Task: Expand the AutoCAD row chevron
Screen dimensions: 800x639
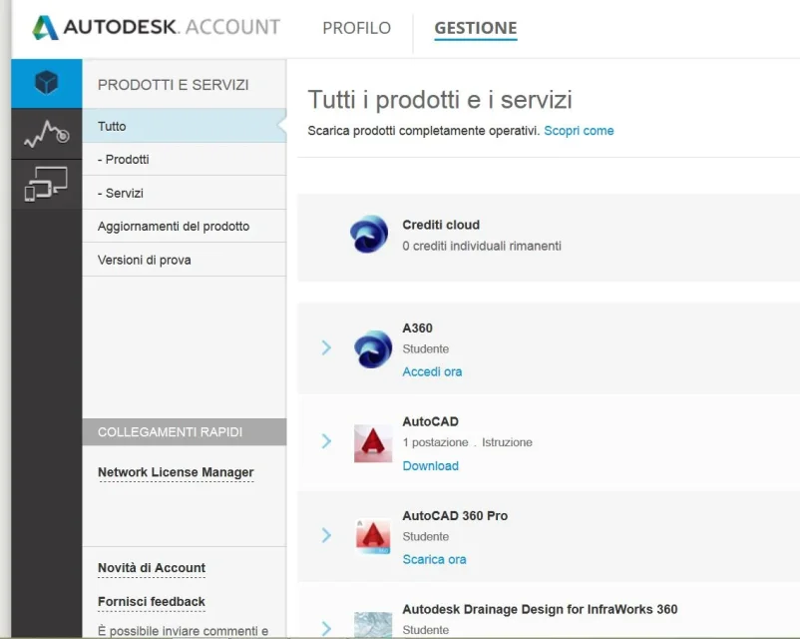Action: [x=326, y=441]
